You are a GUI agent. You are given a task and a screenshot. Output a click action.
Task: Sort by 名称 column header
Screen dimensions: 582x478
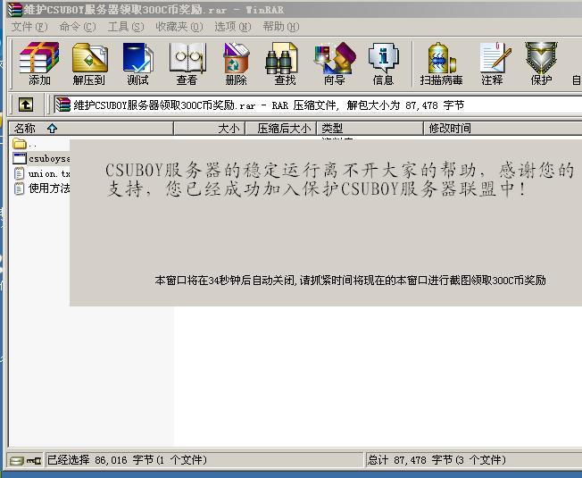pos(91,129)
